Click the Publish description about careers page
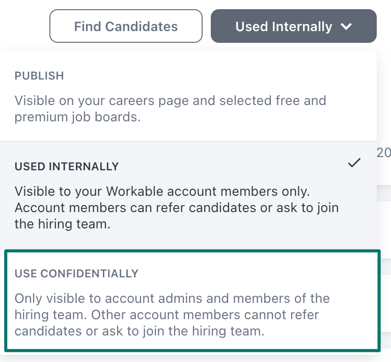The width and height of the screenshot is (391, 362). pos(170,100)
